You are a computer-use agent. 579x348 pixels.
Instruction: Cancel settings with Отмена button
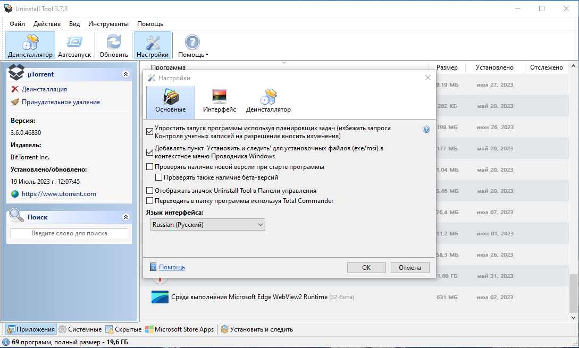coord(410,268)
